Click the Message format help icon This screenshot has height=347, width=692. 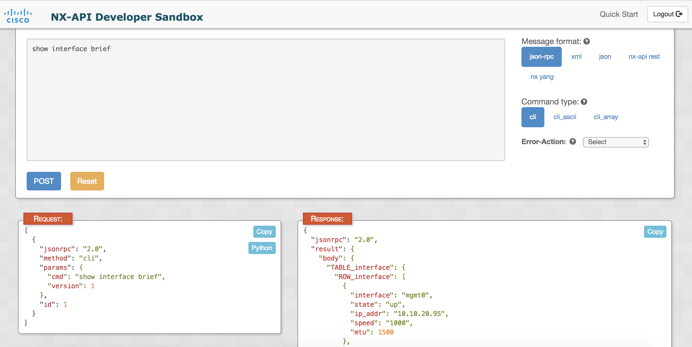tap(587, 41)
